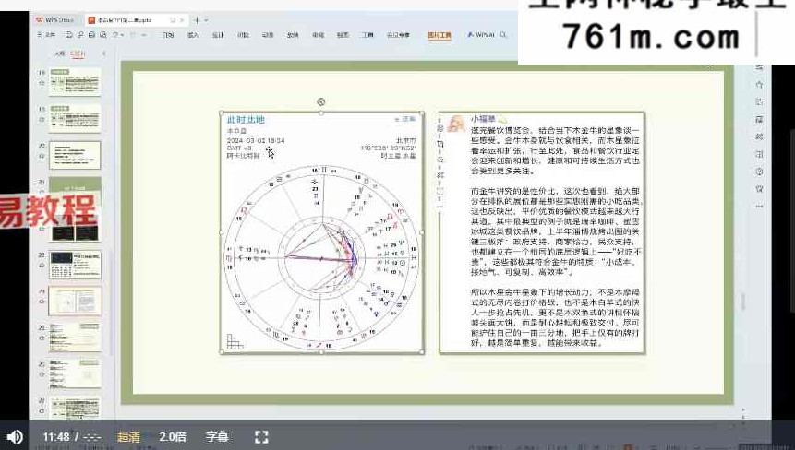This screenshot has height=450, width=795.
Task: Select the second slide thumbnail in the panel
Action: [x=75, y=118]
